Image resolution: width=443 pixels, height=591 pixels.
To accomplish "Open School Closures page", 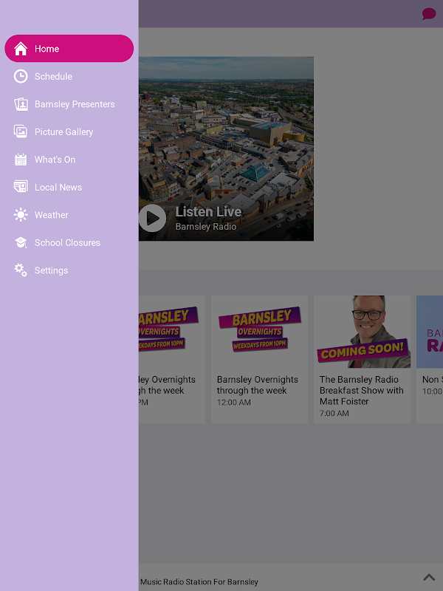I will 69,242.
